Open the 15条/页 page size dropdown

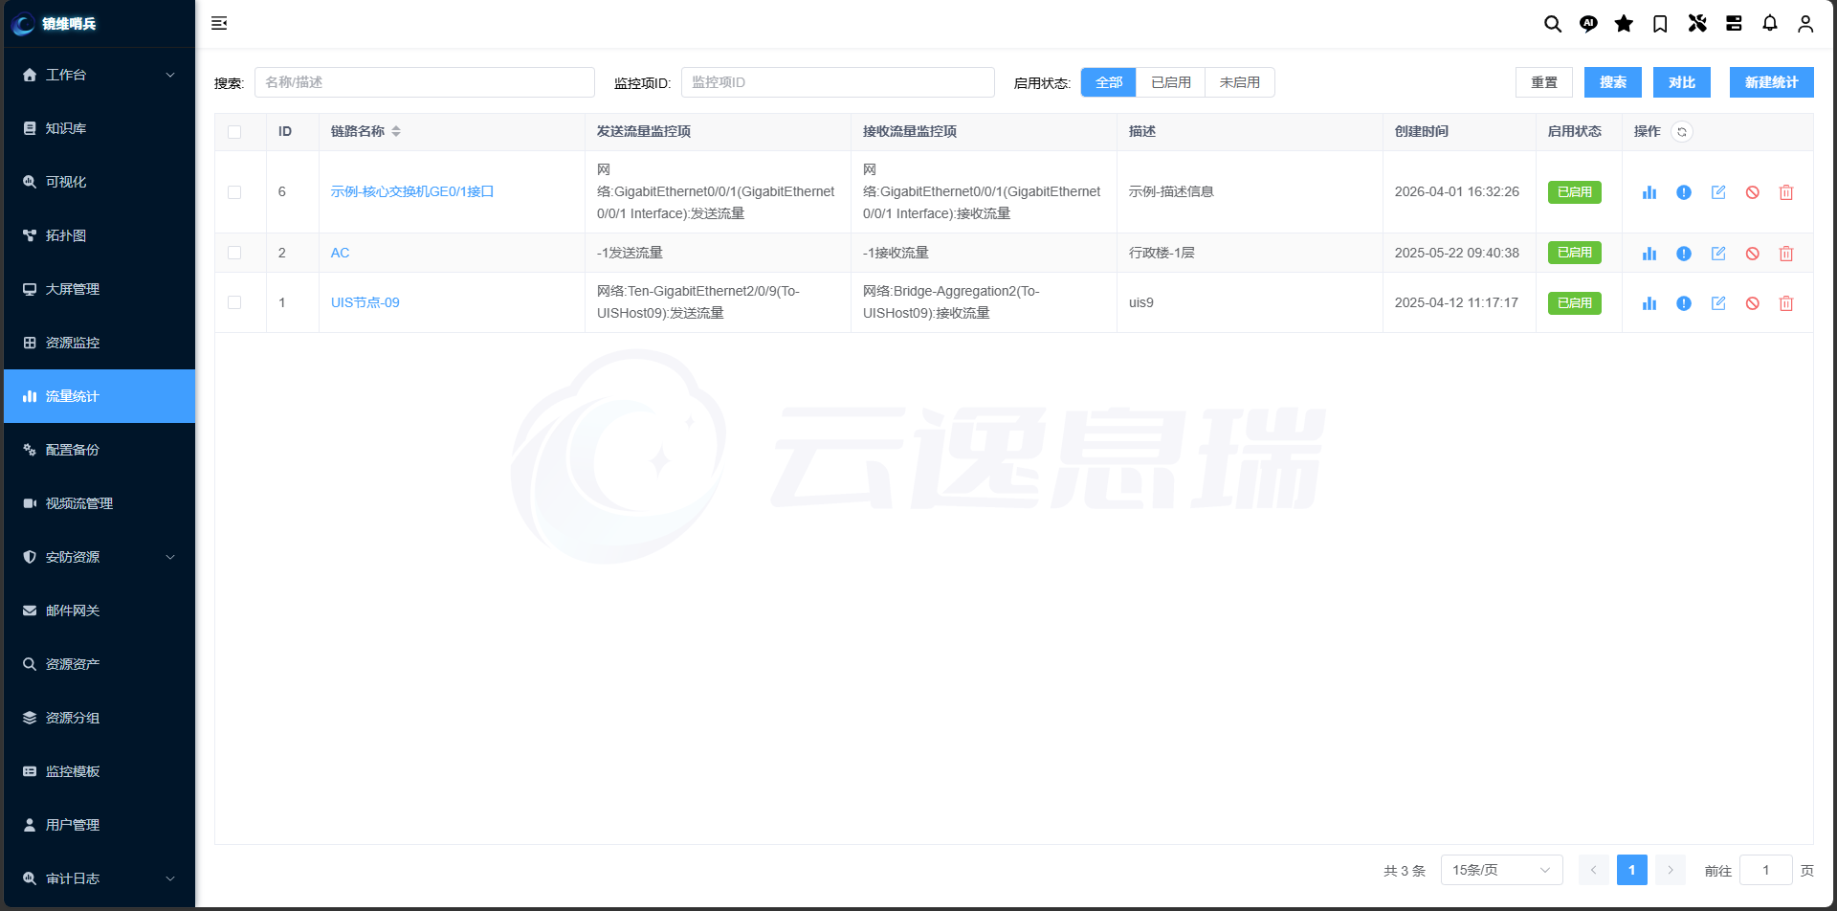(x=1501, y=870)
